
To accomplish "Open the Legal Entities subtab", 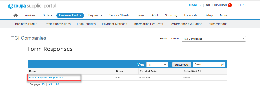I will [86, 24].
